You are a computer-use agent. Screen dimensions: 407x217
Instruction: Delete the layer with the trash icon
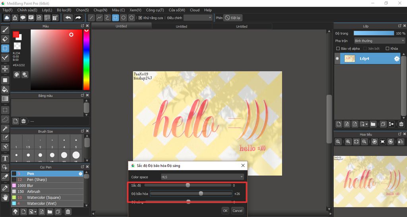pos(401,124)
